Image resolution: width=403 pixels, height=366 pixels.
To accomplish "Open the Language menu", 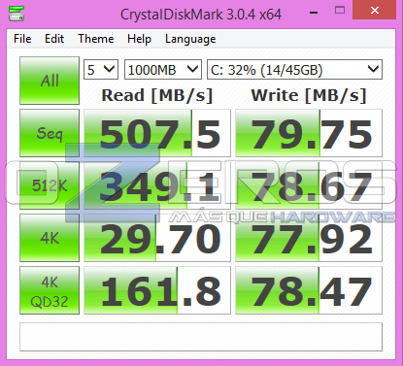I will point(190,39).
